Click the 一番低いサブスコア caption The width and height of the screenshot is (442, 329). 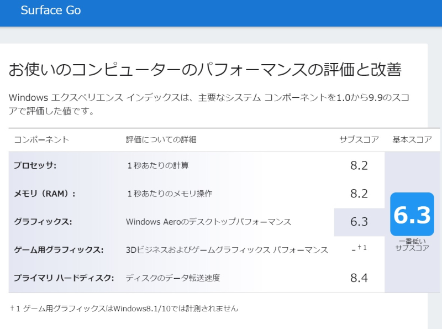click(412, 244)
